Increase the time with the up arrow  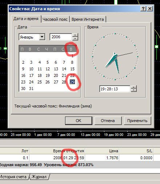tap(133, 87)
